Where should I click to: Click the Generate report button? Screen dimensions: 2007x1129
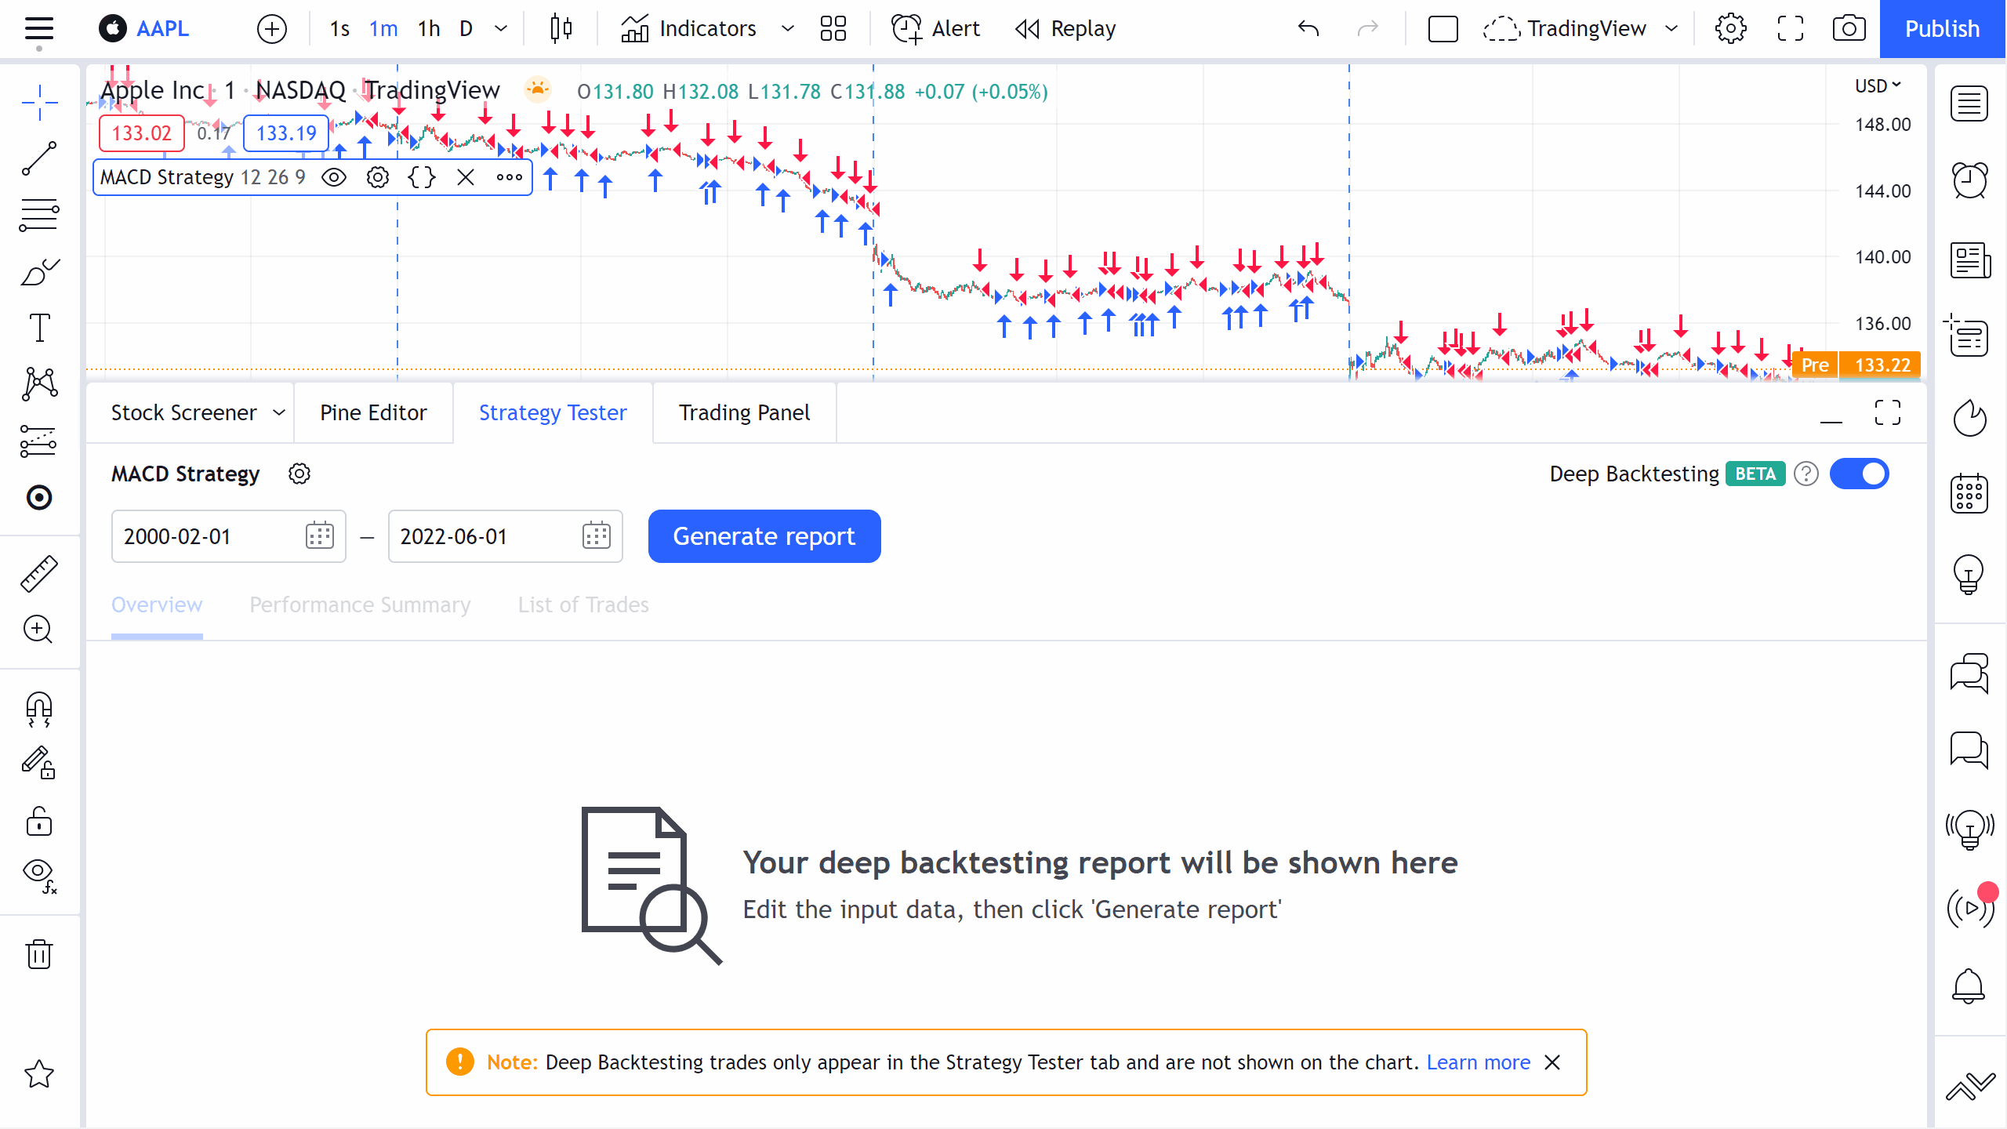click(x=764, y=536)
